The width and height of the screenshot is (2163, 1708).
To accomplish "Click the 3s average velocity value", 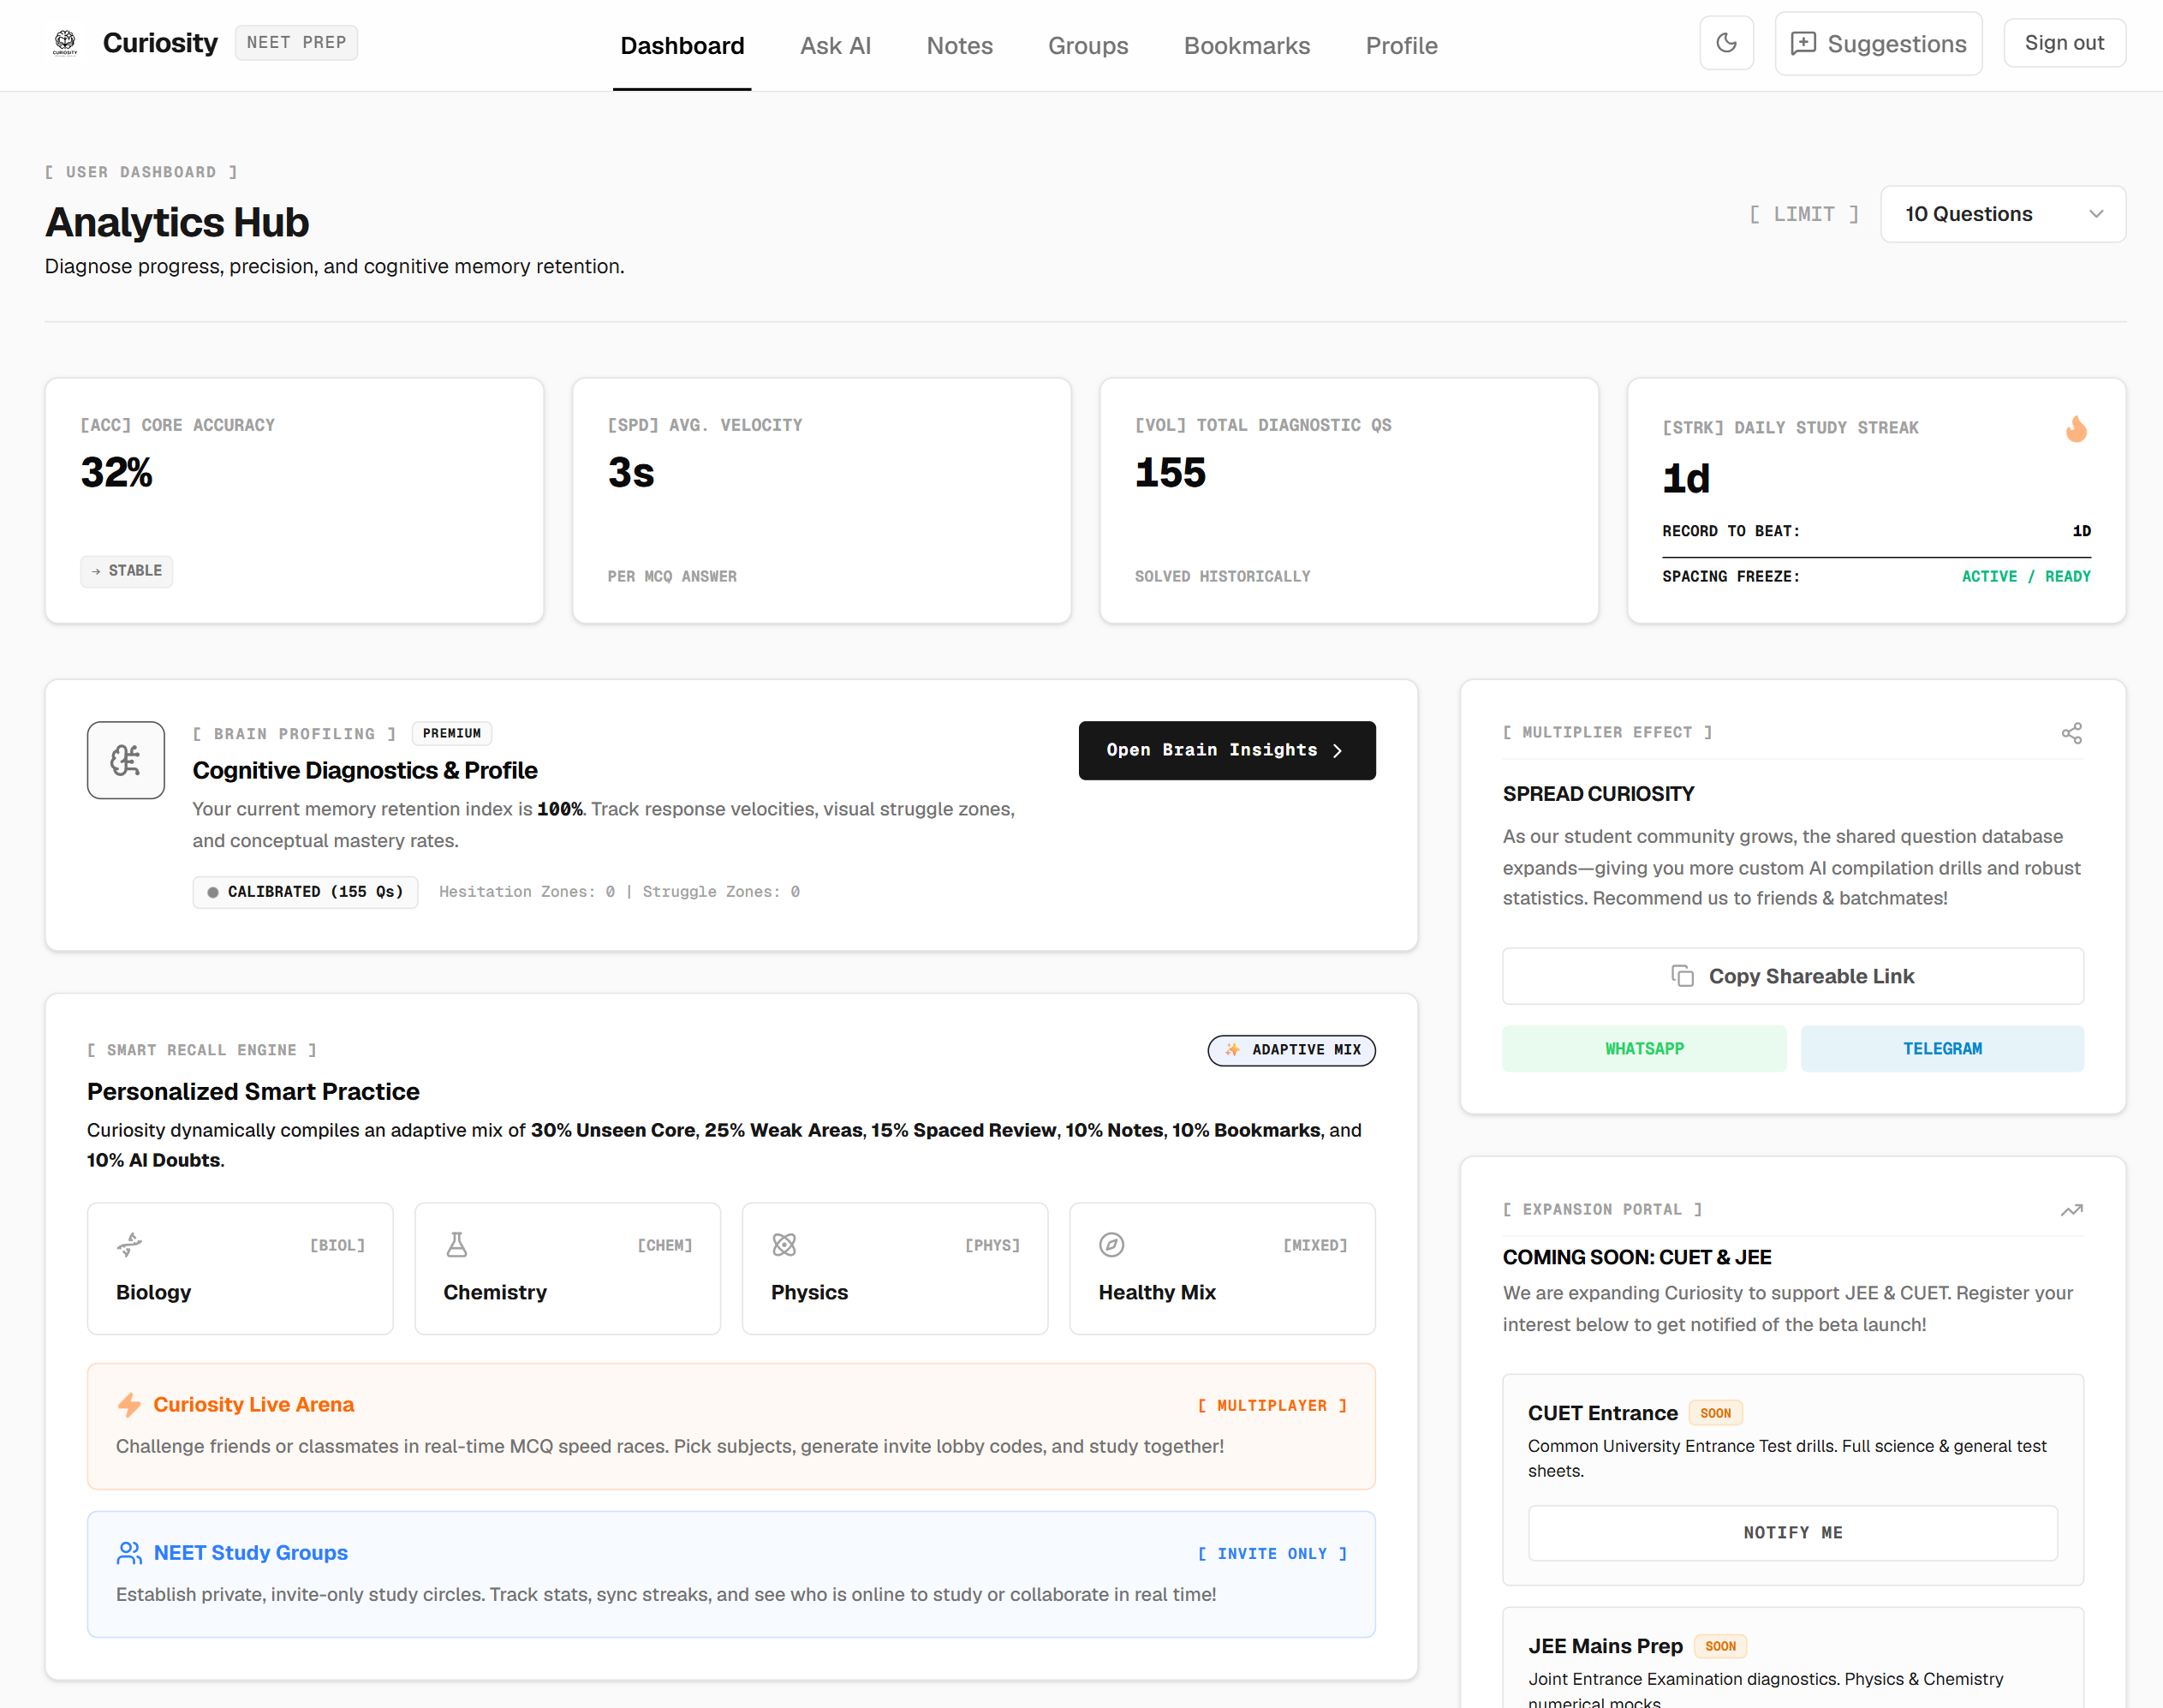I will click(631, 473).
